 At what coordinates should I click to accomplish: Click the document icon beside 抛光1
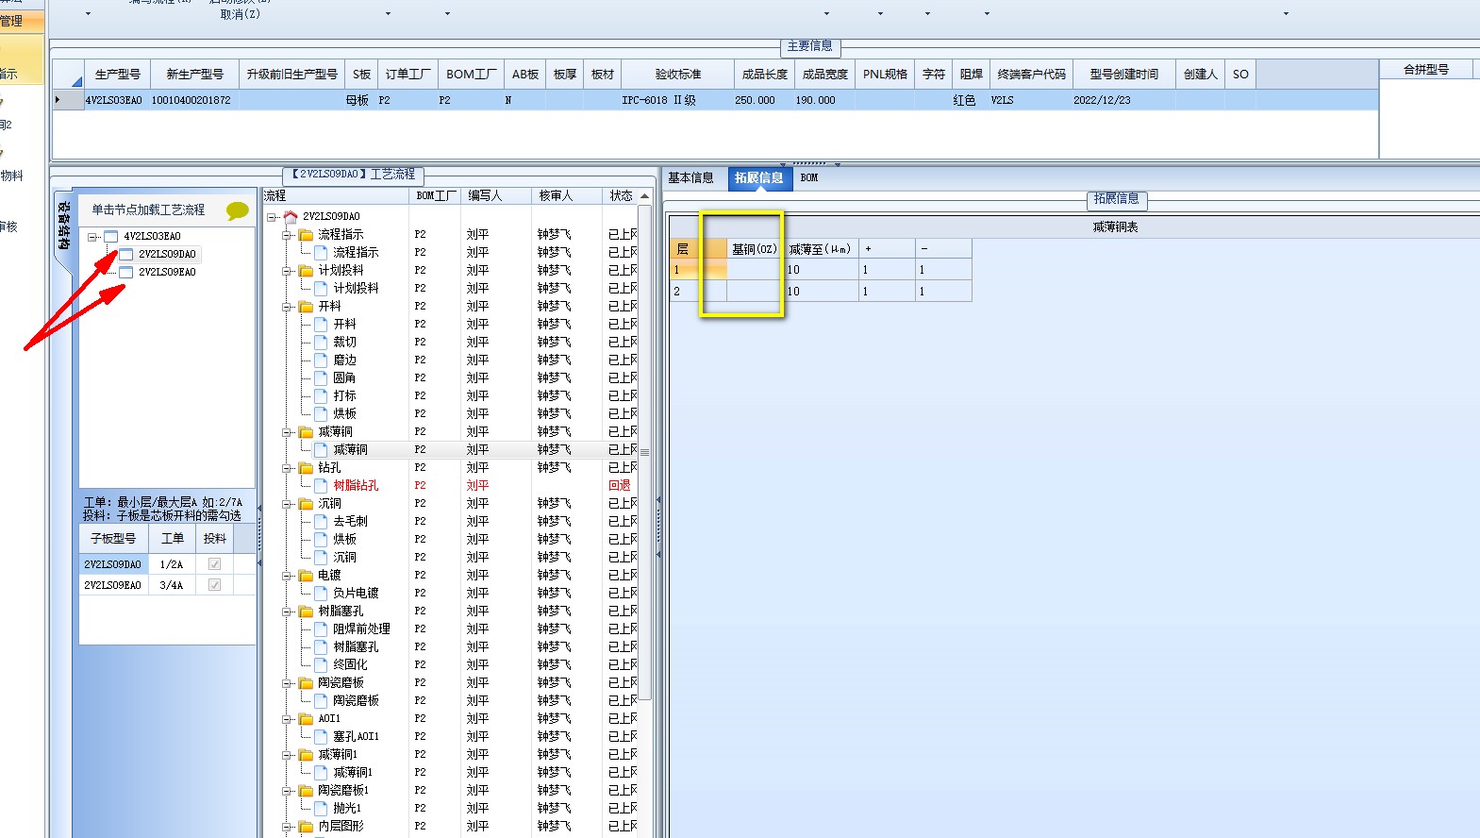[321, 808]
